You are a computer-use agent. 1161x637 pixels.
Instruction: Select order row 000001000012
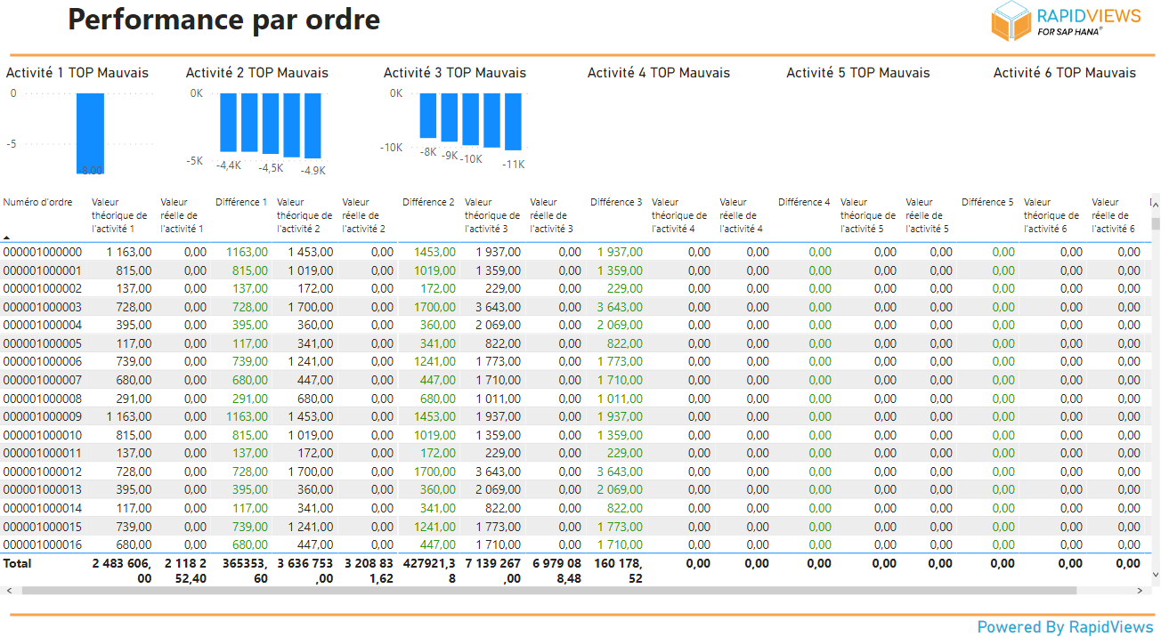[575, 472]
